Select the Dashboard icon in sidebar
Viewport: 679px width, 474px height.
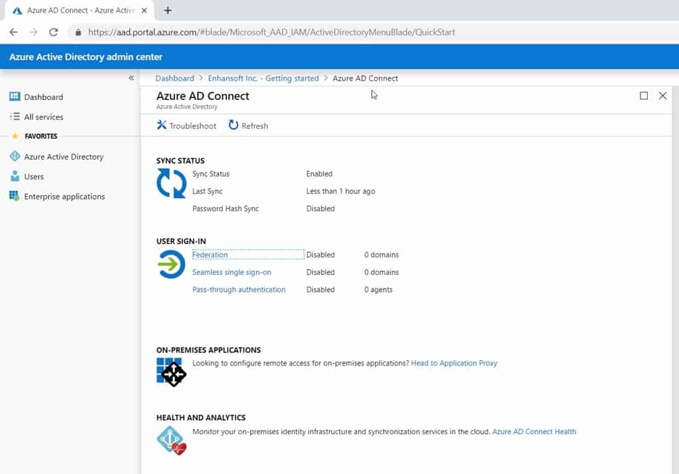pyautogui.click(x=15, y=97)
